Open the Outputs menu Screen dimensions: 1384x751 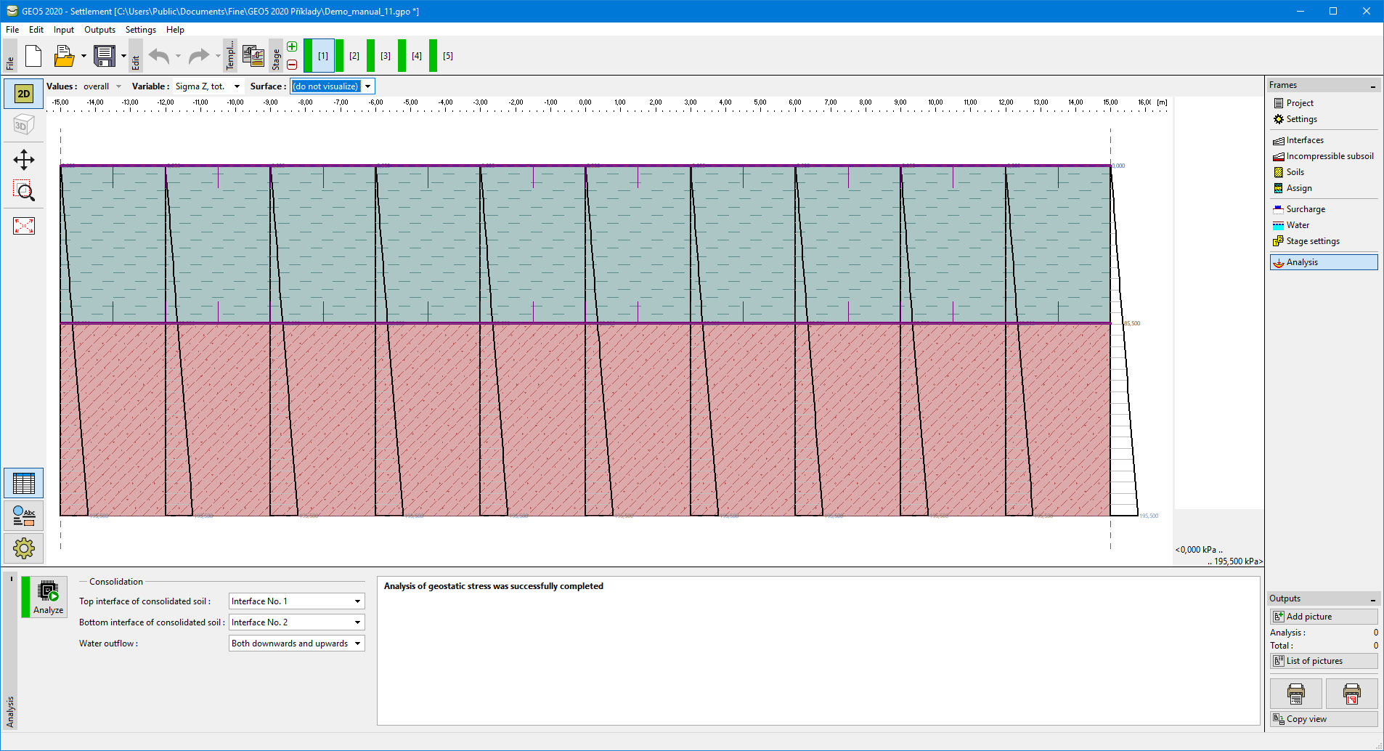click(99, 30)
